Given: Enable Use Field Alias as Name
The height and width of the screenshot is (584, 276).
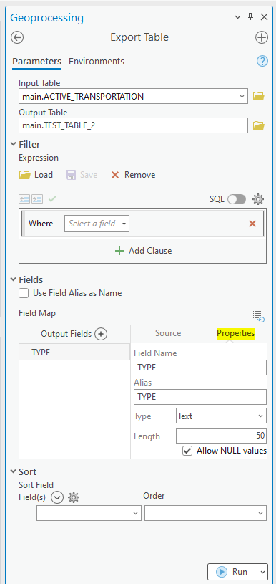Looking at the screenshot, I should point(24,293).
